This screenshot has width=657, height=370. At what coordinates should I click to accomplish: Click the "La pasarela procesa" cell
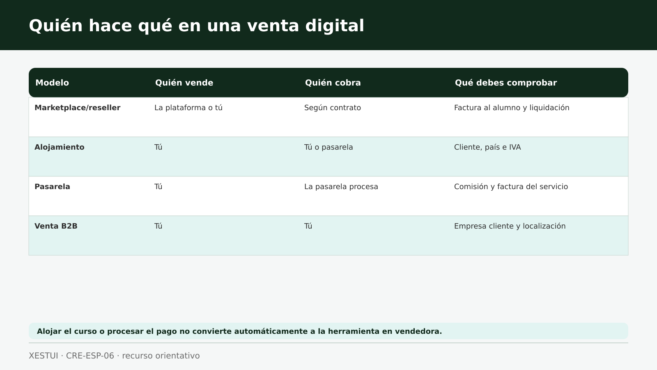[341, 187]
